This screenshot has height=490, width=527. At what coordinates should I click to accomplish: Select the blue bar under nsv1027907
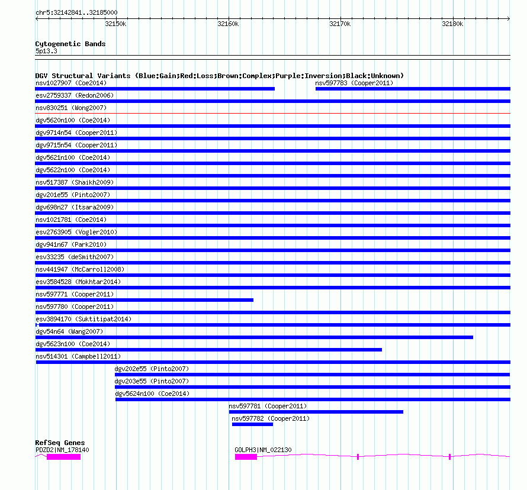tap(155, 89)
